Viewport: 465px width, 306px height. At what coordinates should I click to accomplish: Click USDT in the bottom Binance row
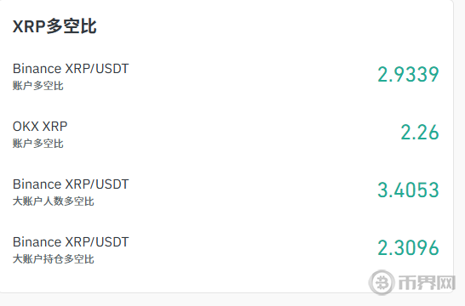pos(112,241)
